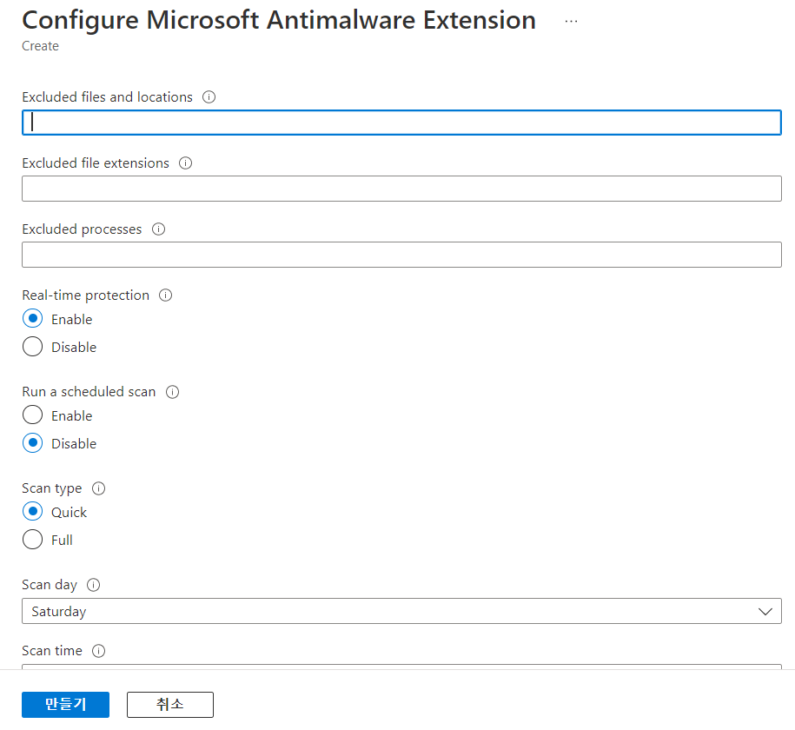Click the Configure Microsoft Antimalware Extension title

(279, 20)
